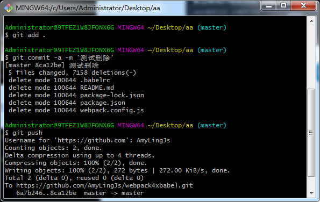Click the 'delete mode 100644 webpack.config.js' line
320x202 pixels.
(x=76, y=110)
